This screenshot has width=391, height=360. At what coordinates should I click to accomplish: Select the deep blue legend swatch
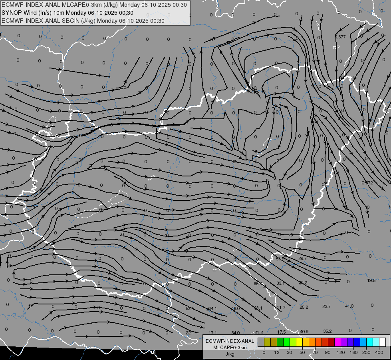pos(357,342)
